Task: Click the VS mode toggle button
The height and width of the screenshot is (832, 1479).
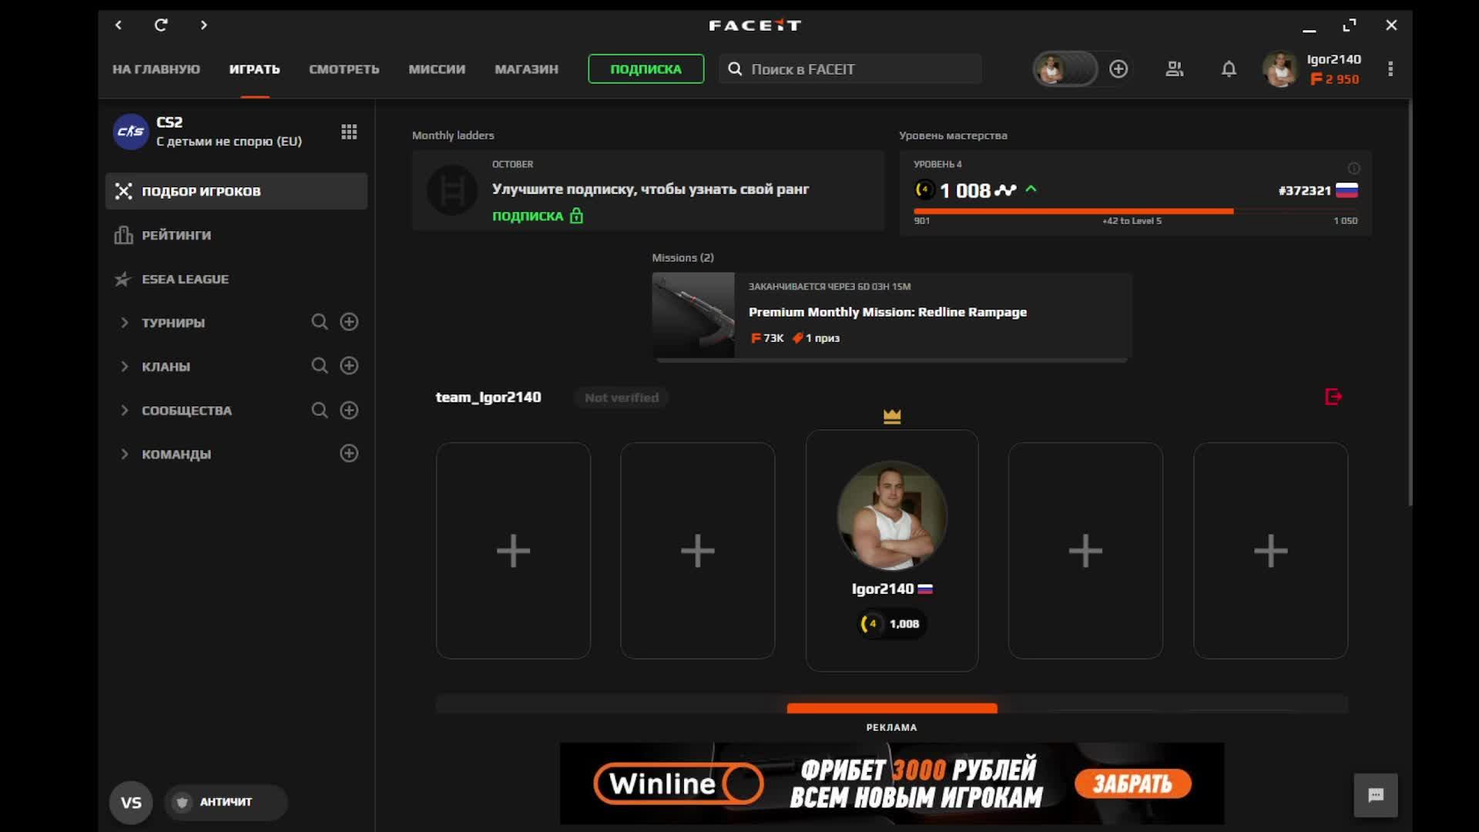Action: (x=131, y=803)
